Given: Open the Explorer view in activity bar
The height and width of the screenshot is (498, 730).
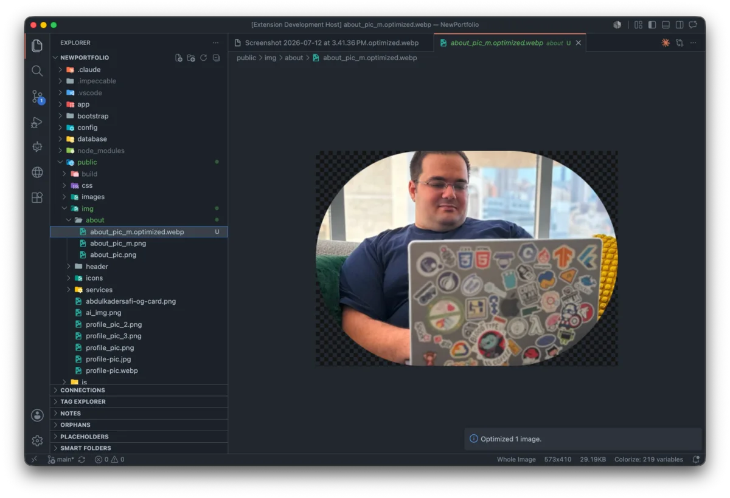Looking at the screenshot, I should pyautogui.click(x=37, y=46).
